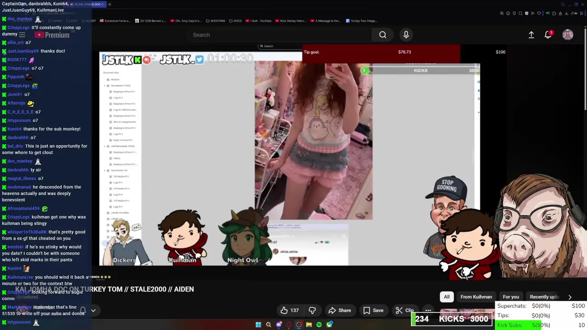587x330 pixels.
Task: Select the All filter chip
Action: click(447, 297)
